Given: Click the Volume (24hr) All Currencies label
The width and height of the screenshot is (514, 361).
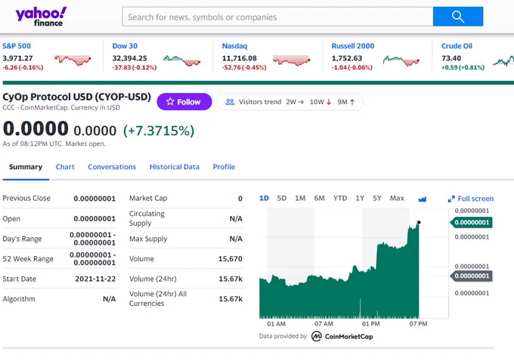Looking at the screenshot, I should 158,298.
